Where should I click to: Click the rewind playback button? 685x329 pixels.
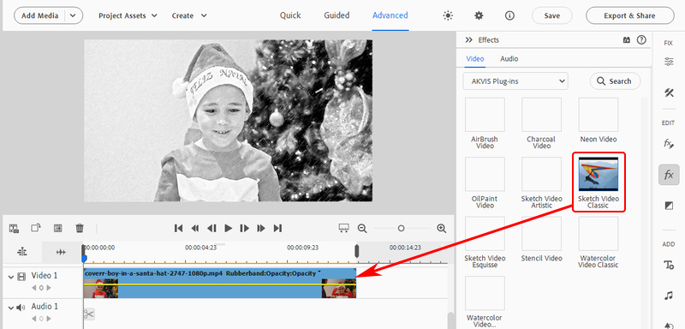[x=195, y=228]
